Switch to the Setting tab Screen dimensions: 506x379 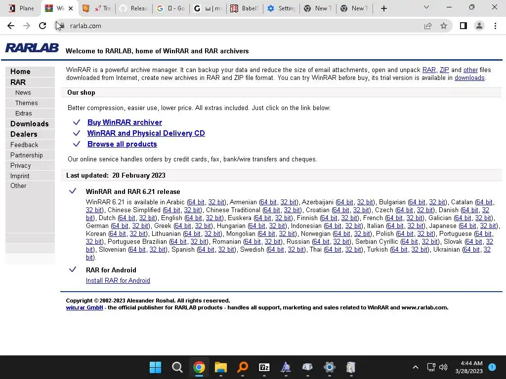[282, 8]
